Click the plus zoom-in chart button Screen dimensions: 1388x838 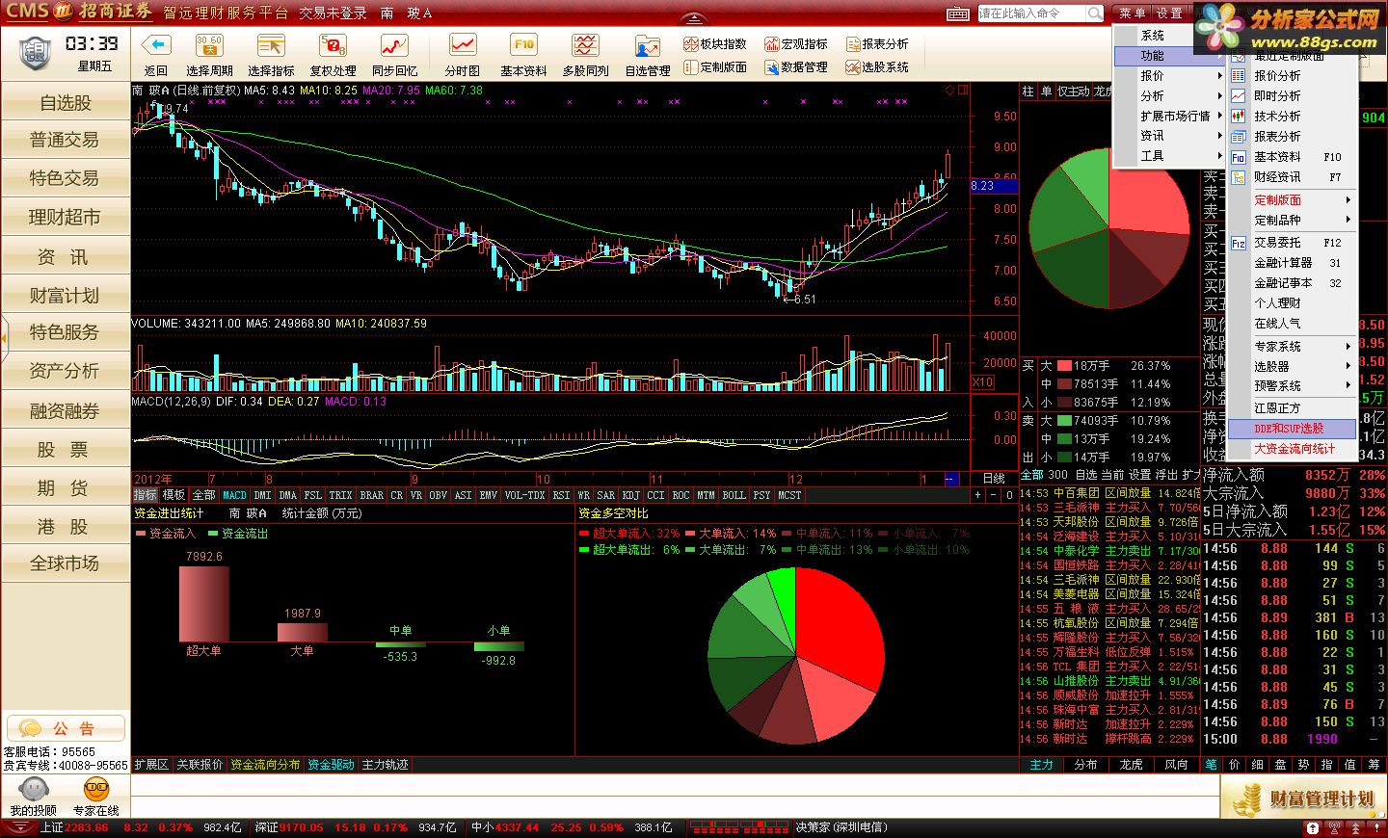click(x=977, y=495)
